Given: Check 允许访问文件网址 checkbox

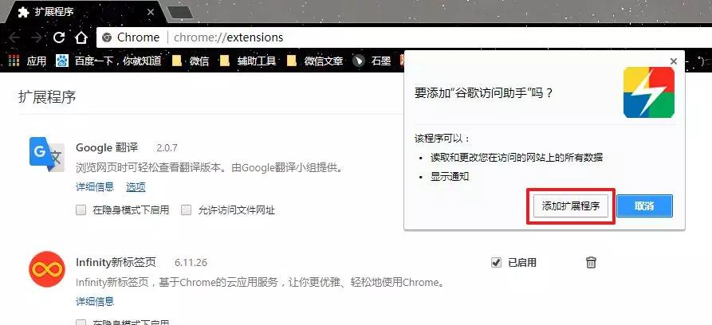Looking at the screenshot, I should [x=187, y=210].
